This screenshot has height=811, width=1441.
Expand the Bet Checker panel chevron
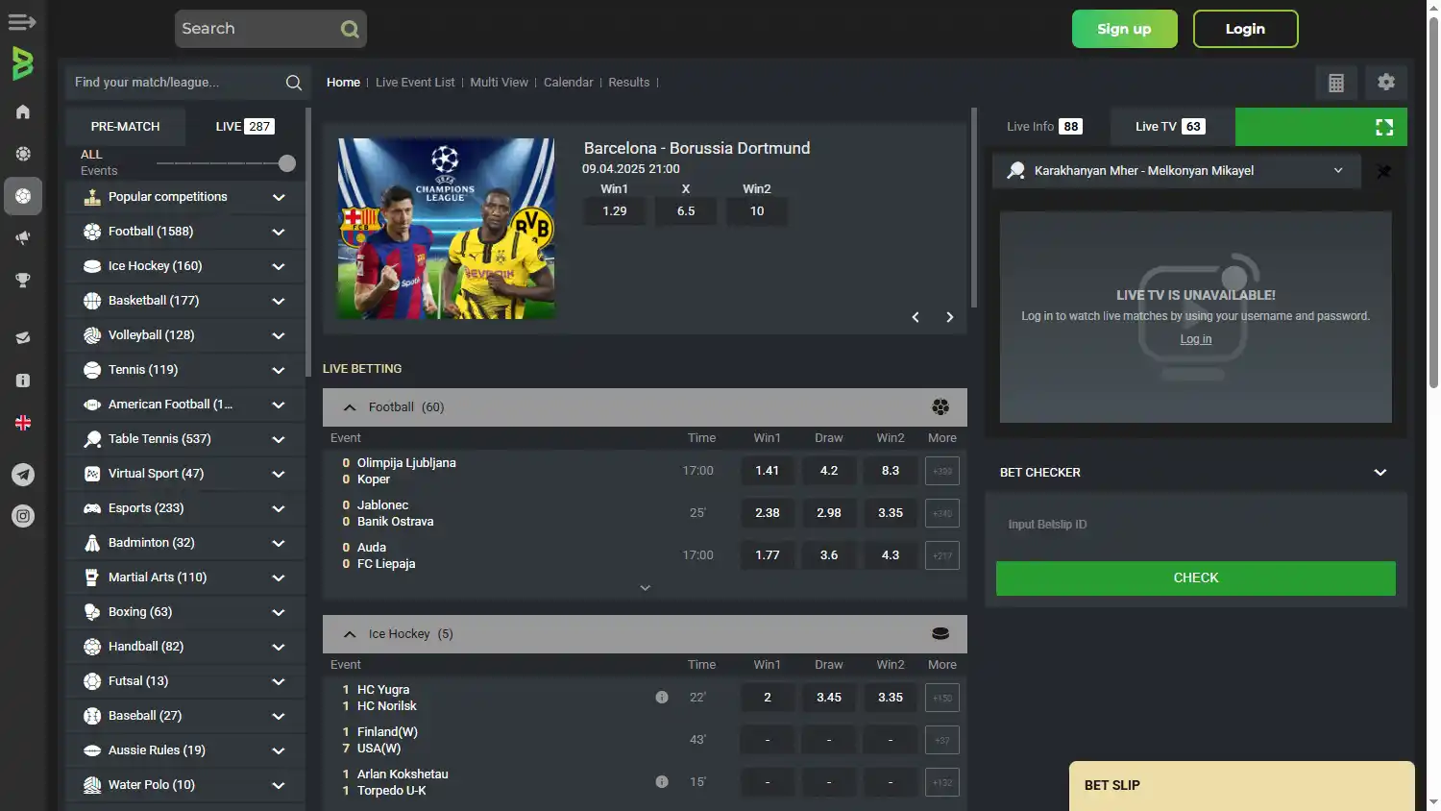coord(1380,473)
